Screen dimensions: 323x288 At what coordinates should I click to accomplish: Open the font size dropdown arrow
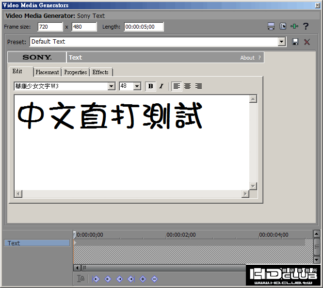[x=137, y=86]
